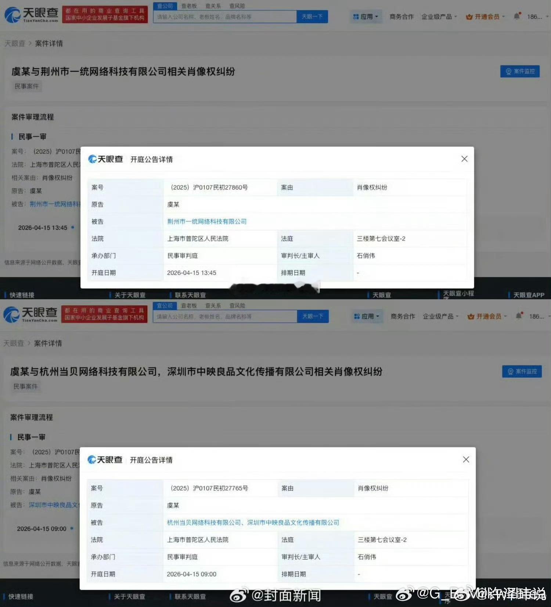Viewport: 551px width, 607px height.
Task: Select 查关系 tab on the 杭州当贝 case page
Action: pyautogui.click(x=213, y=306)
